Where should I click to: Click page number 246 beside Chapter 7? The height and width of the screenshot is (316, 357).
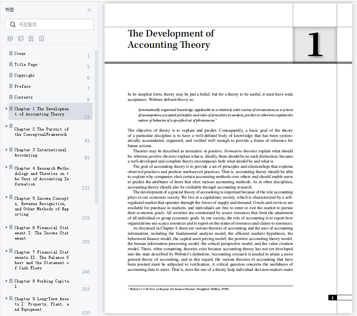85,272
